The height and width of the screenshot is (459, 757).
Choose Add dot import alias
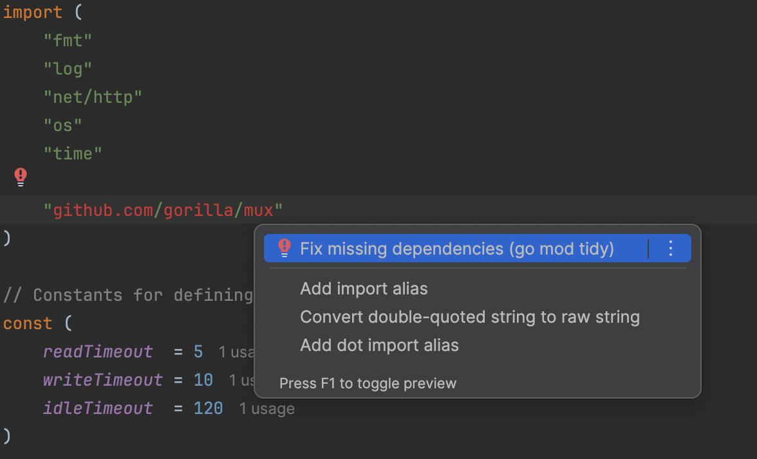pos(380,345)
